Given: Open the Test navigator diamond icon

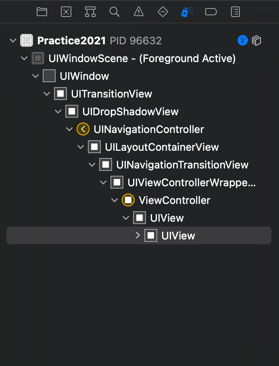Looking at the screenshot, I should coord(163,12).
